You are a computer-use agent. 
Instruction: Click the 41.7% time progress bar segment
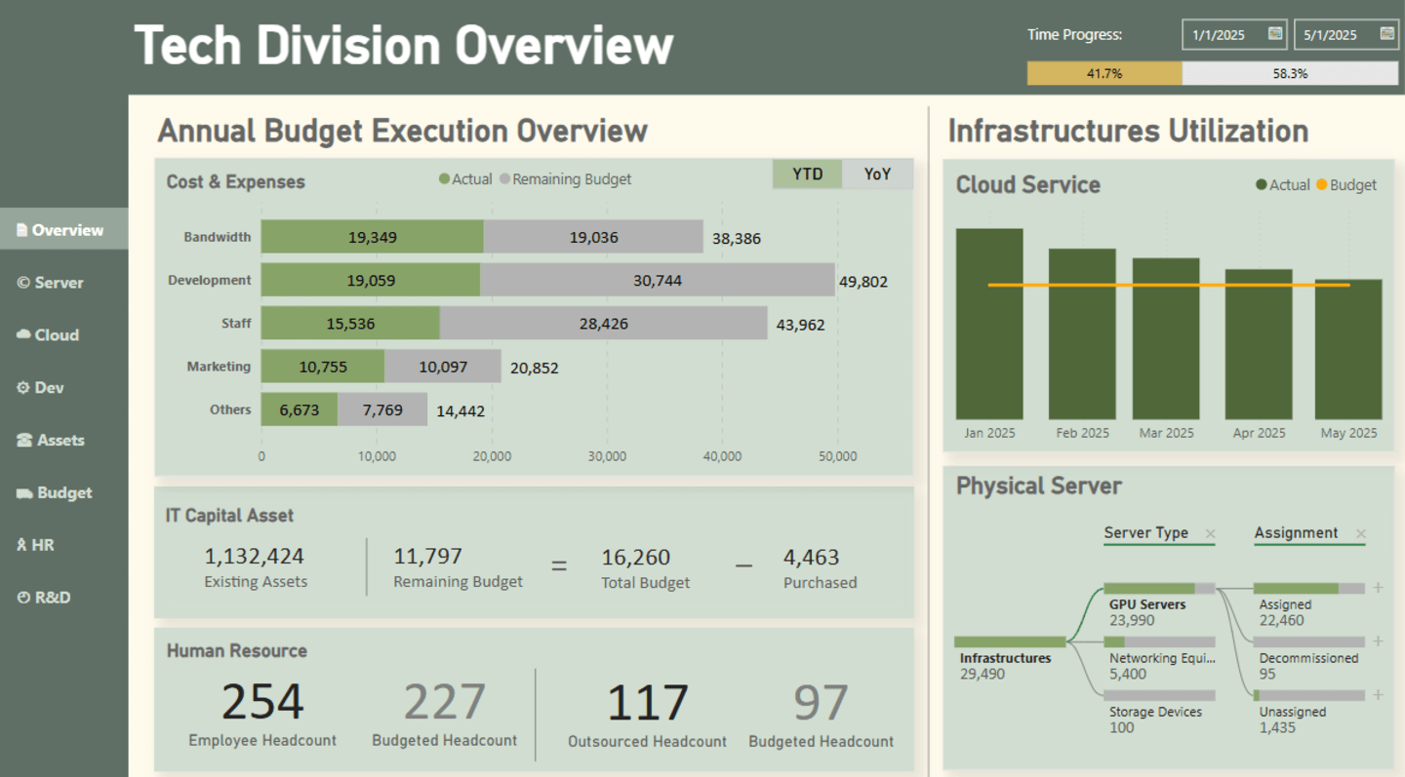point(1104,73)
